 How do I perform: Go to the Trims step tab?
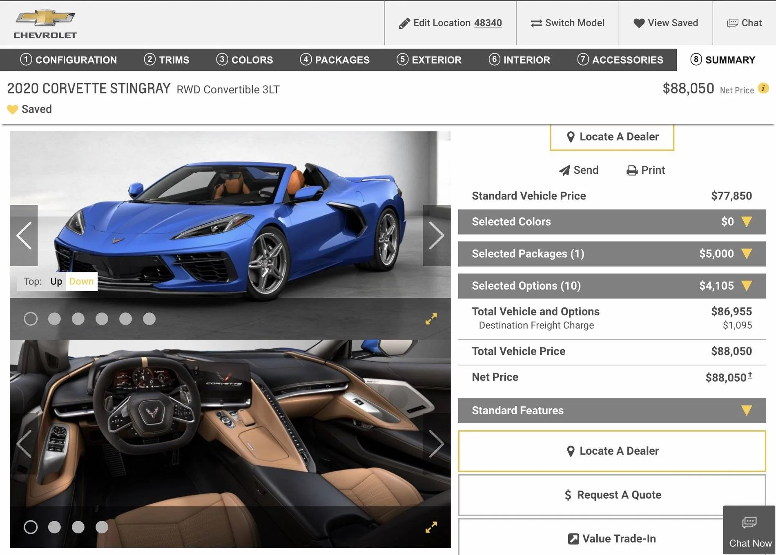point(167,60)
